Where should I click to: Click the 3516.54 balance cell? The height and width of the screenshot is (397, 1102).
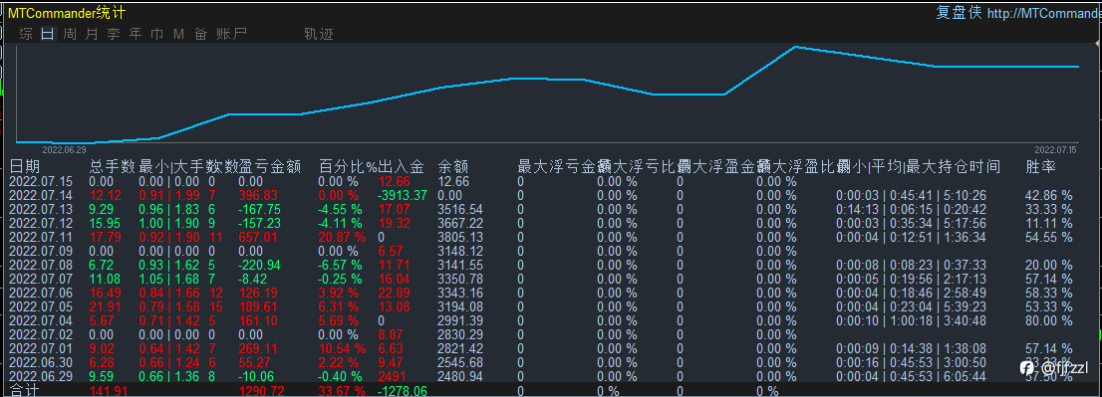click(459, 210)
